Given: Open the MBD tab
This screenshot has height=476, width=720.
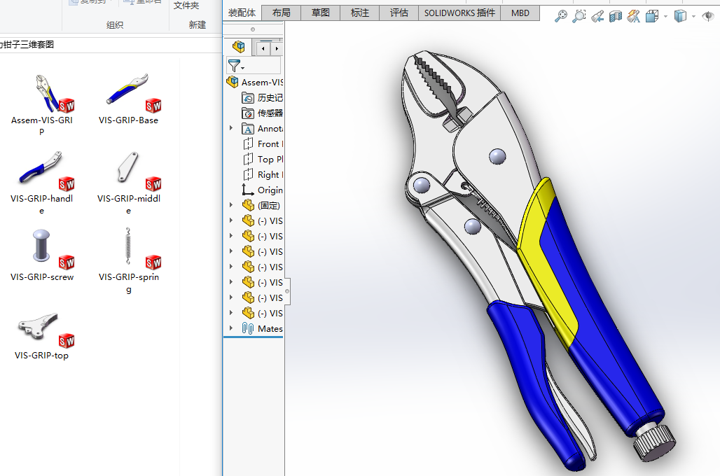Looking at the screenshot, I should tap(520, 13).
